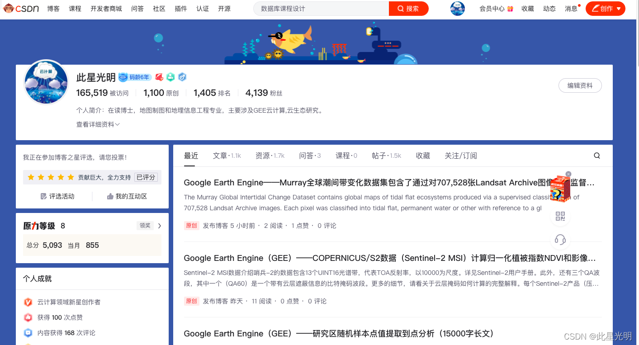Click the QR code floating icon
639x345 pixels.
[560, 217]
